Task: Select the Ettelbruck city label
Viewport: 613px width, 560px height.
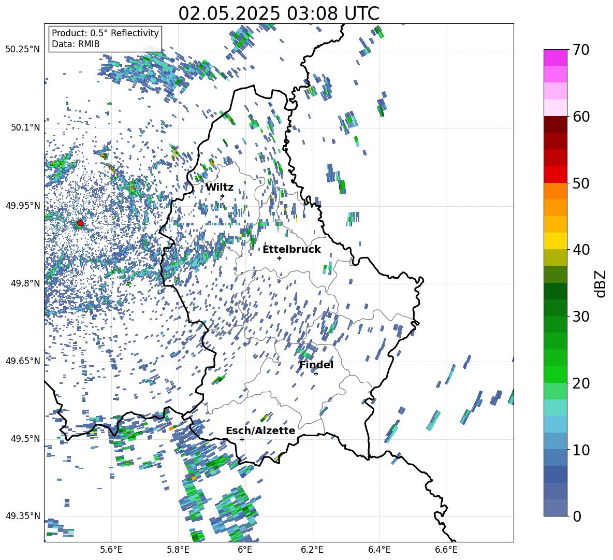Action: (291, 250)
